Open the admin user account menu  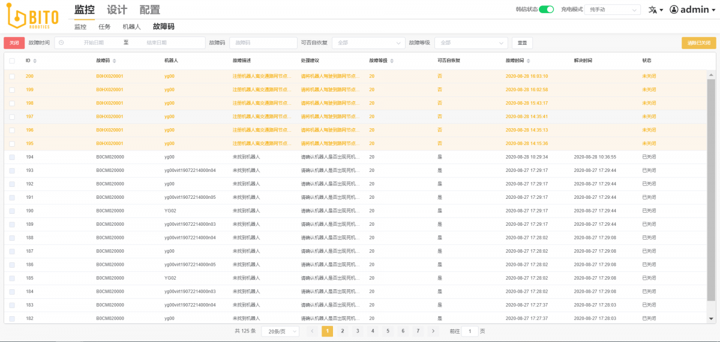[x=693, y=10]
